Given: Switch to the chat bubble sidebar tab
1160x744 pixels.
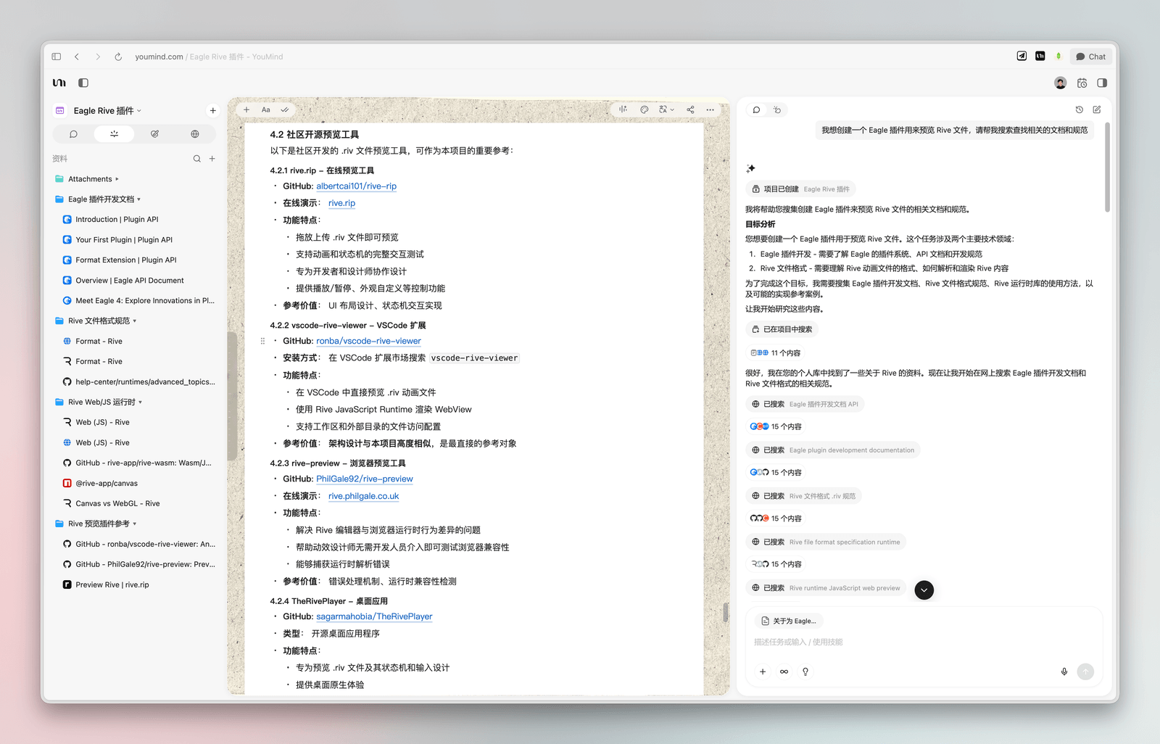Looking at the screenshot, I should click(x=73, y=134).
